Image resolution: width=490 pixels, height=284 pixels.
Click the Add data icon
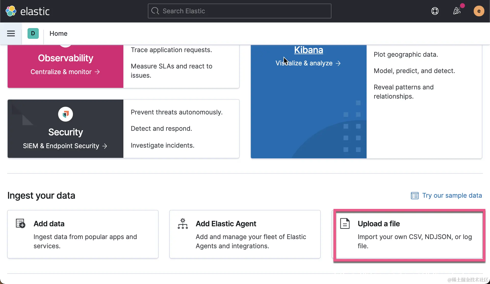coord(20,223)
